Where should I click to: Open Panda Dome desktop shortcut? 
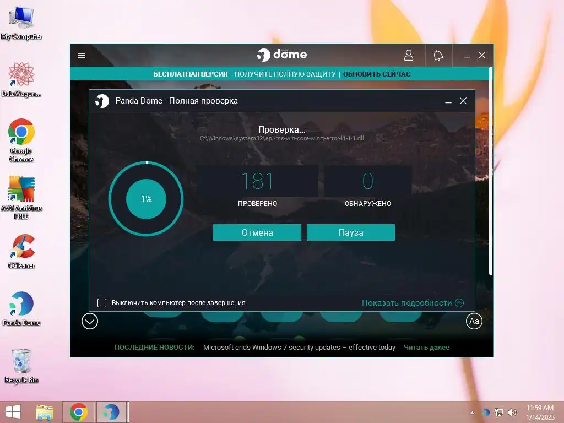click(x=21, y=308)
